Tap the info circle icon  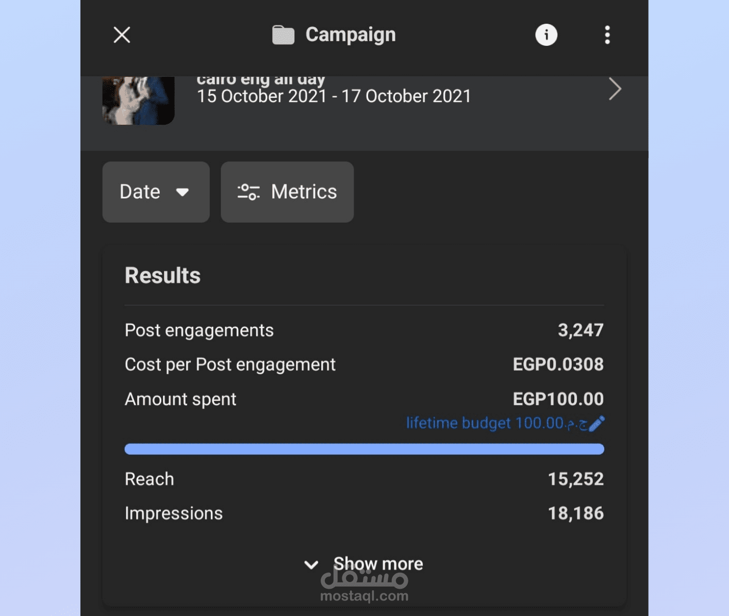tap(546, 35)
